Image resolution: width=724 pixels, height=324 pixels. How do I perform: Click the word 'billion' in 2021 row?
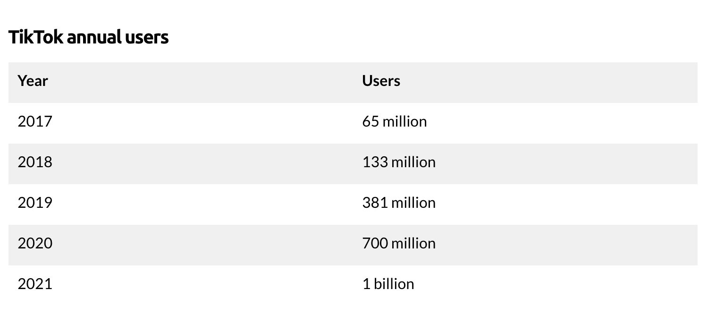click(395, 284)
